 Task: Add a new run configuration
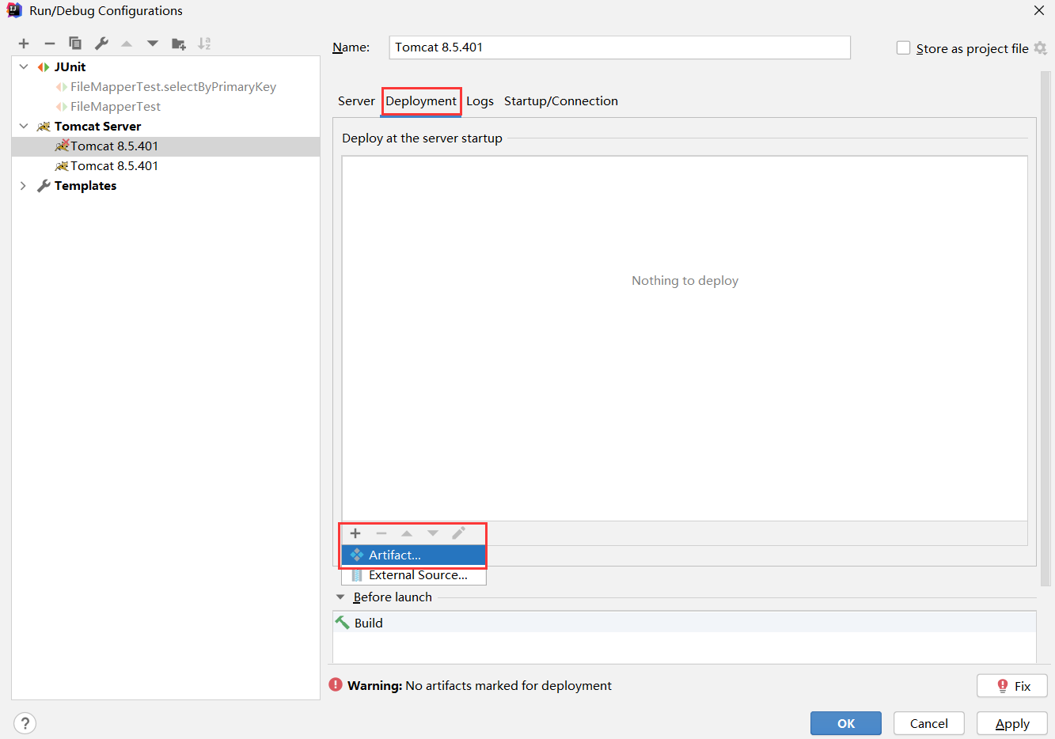pos(24,44)
